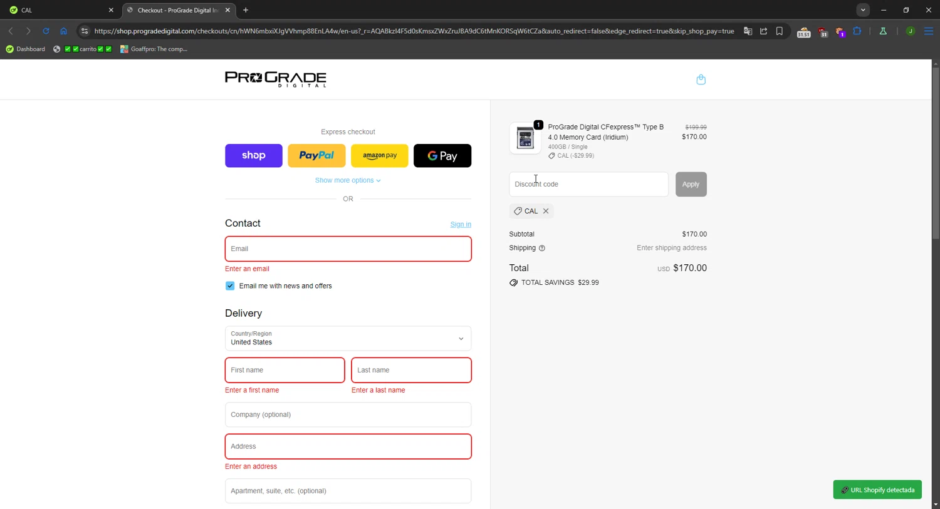Viewport: 940px width, 509px height.
Task: Open the monkey extension with badge 1
Action: click(x=840, y=31)
